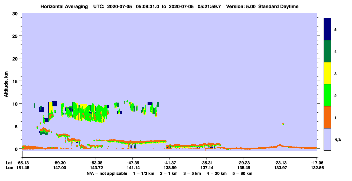Click the latitude value -41.37

[170, 163]
